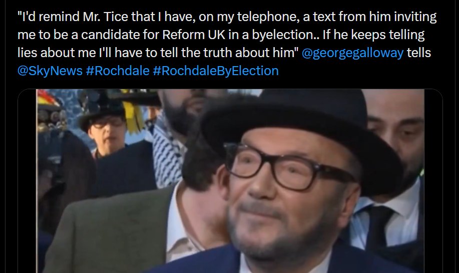Open the #Rochdale hashtag

pos(118,71)
